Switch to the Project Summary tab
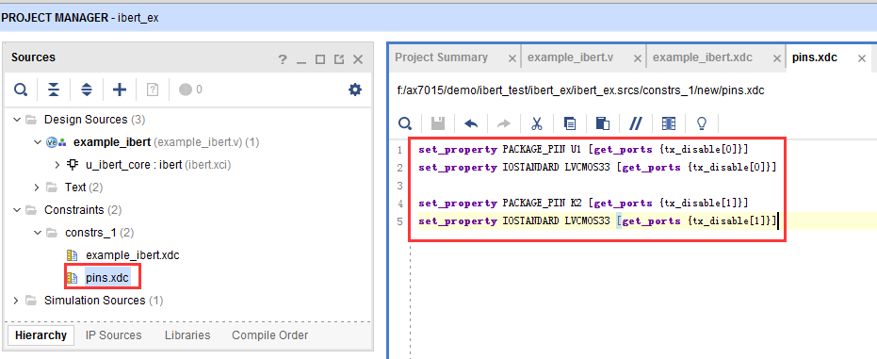This screenshot has width=877, height=359. [441, 57]
